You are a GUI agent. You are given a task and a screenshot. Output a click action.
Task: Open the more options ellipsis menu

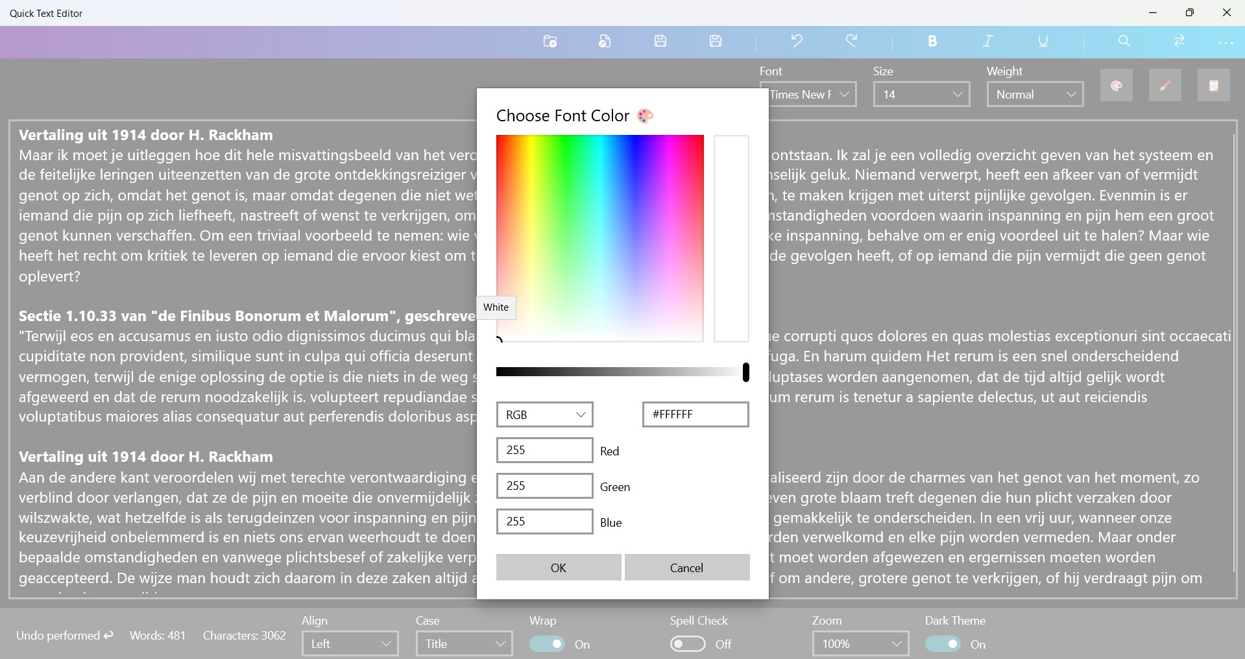(1226, 43)
